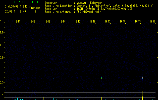Click the 1641 time axis marker
This screenshot has height=100, width=158.
[17, 21]
